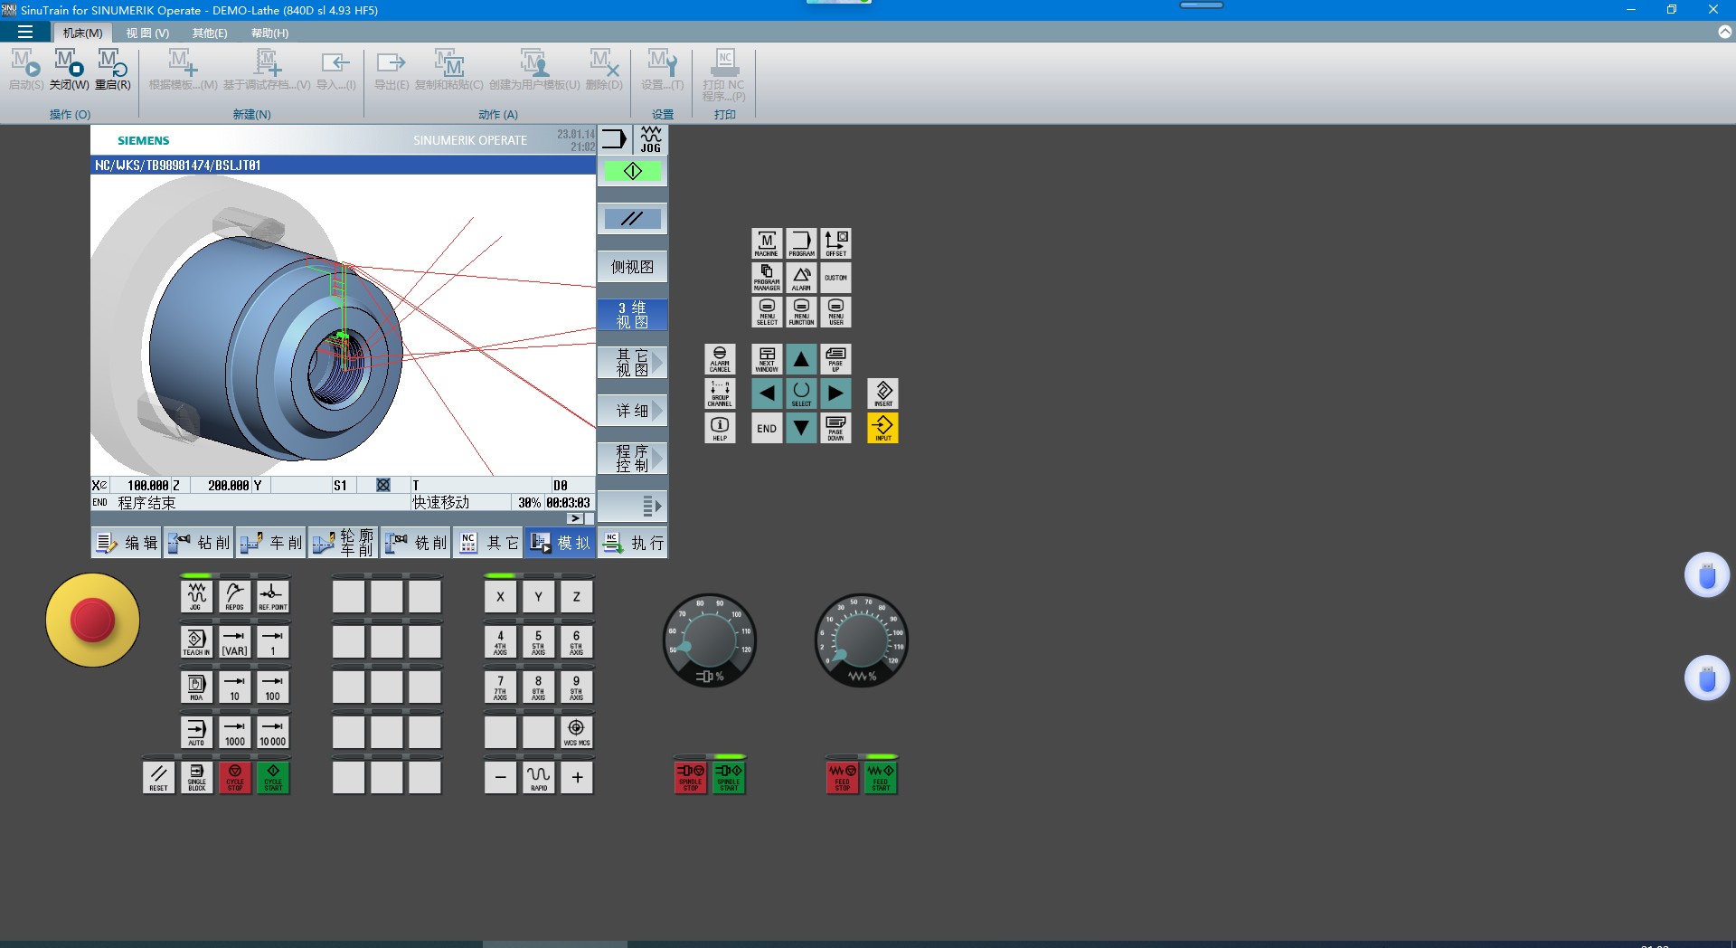
Task: Click the 关闭(W) machine button in ribbon
Action: [x=69, y=70]
